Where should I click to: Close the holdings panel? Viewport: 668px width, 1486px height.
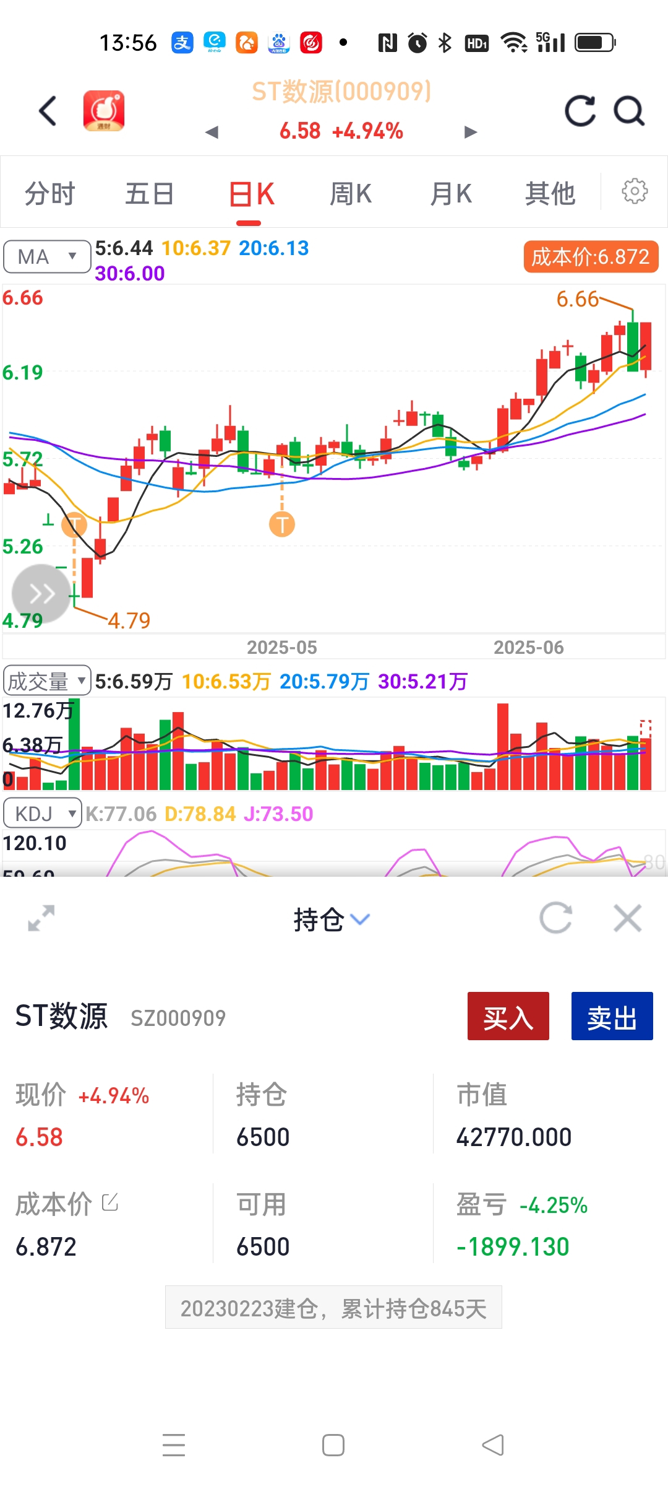[628, 918]
